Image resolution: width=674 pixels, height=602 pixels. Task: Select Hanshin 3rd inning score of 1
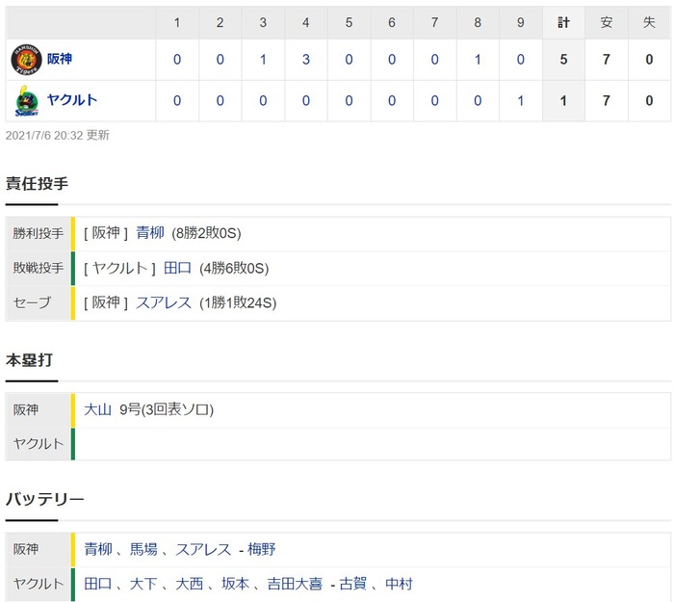(263, 60)
